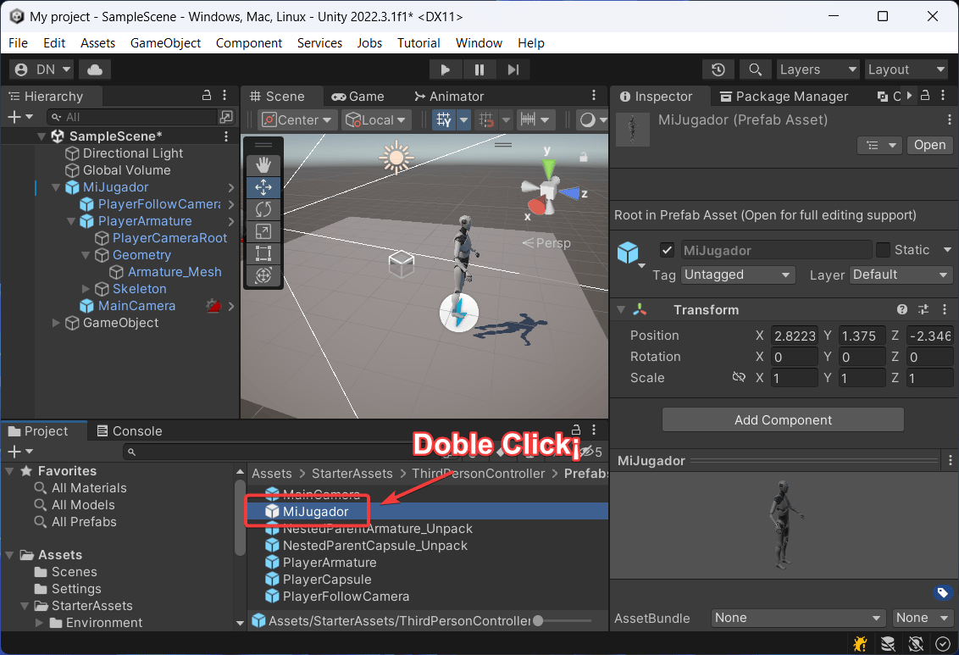The height and width of the screenshot is (655, 959).
Task: Open the Window menu
Action: coord(479,43)
